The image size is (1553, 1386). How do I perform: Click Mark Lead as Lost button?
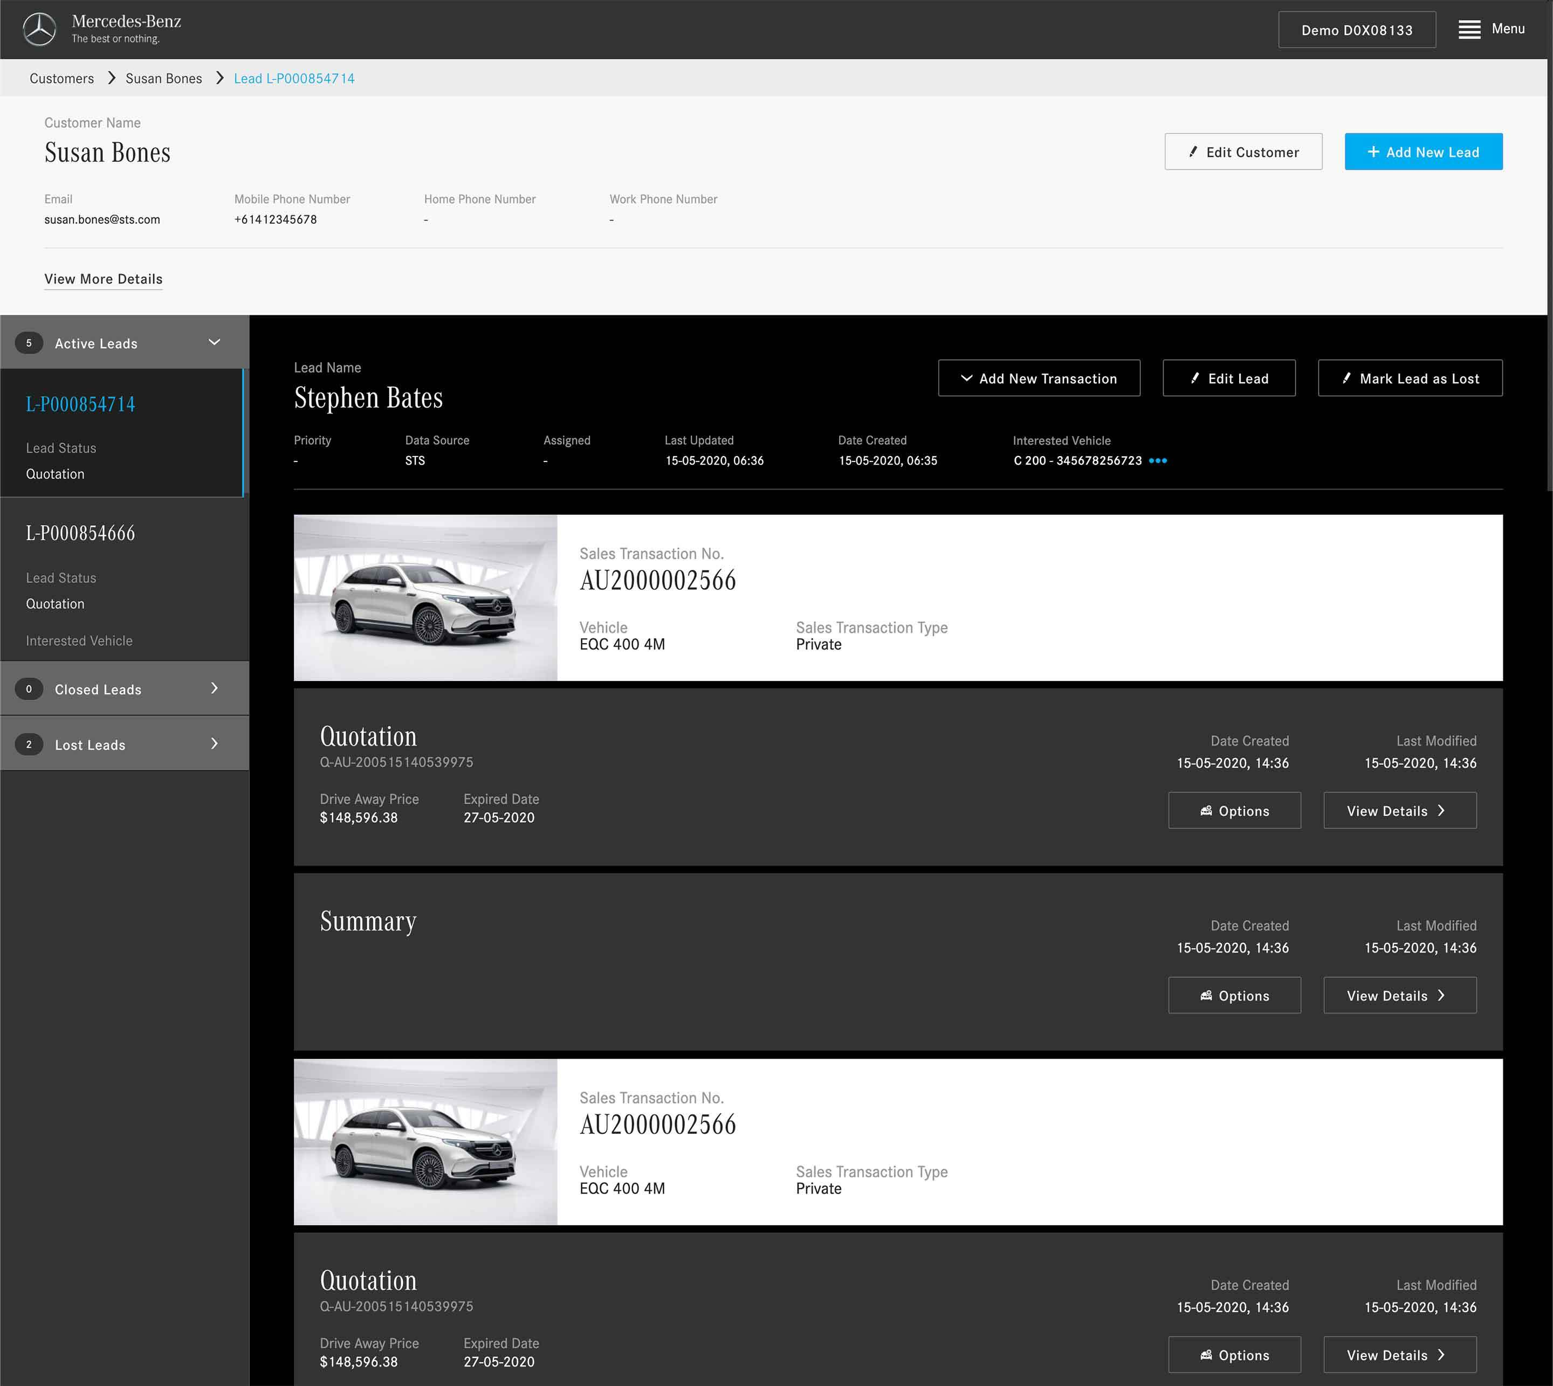[x=1410, y=378]
